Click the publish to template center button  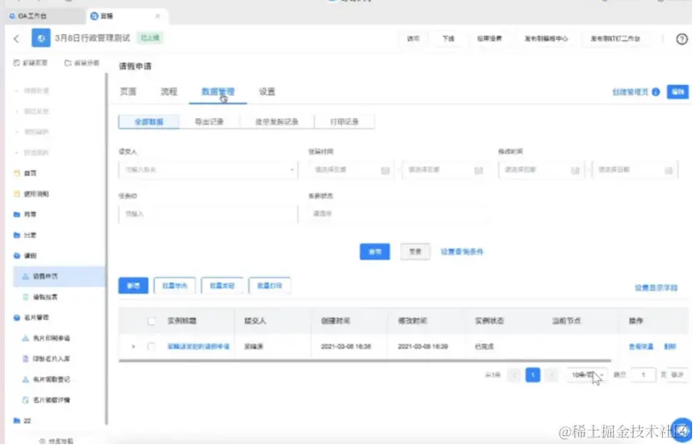(546, 38)
